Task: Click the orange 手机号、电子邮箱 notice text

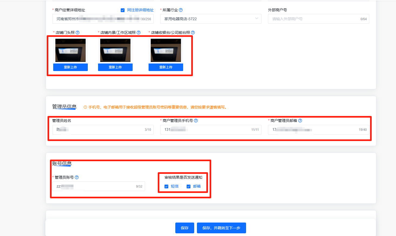Action: pyautogui.click(x=158, y=107)
